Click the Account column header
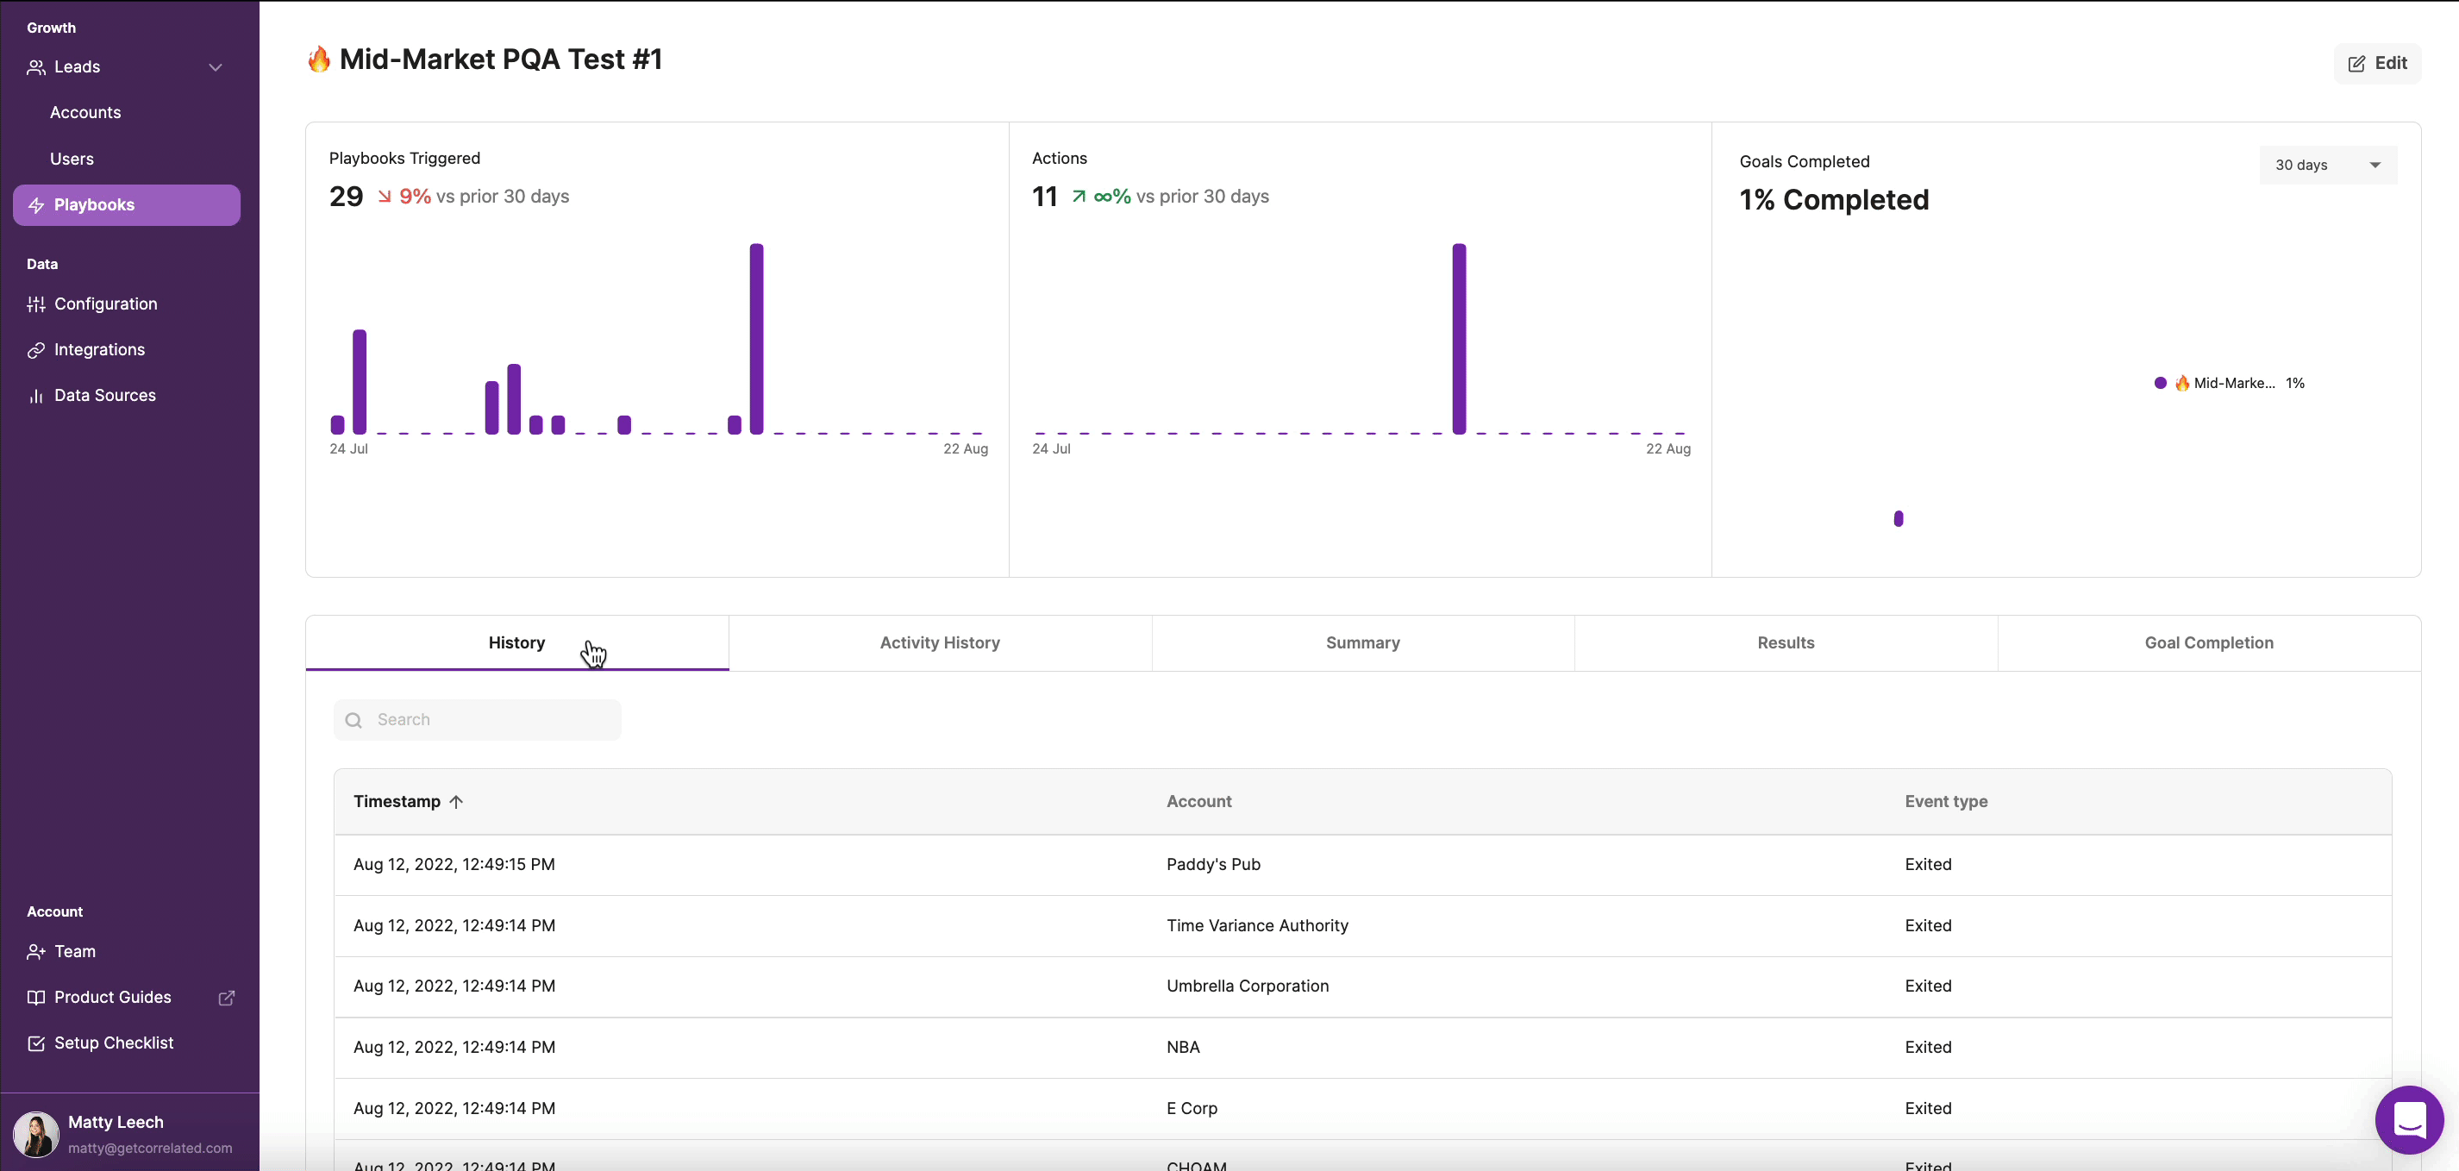2459x1171 pixels. tap(1199, 802)
